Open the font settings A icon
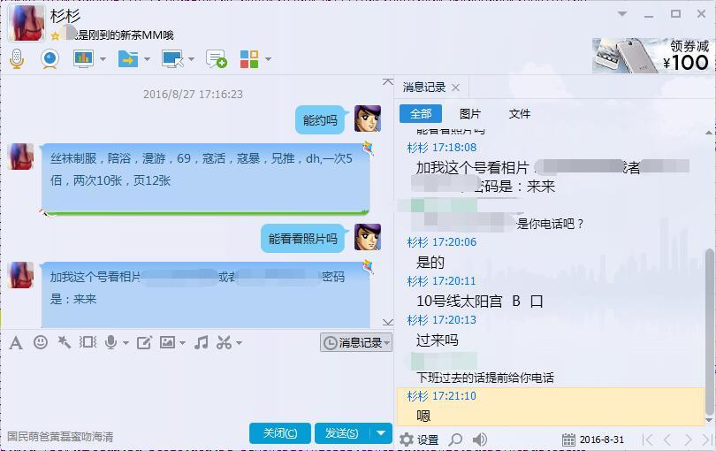The width and height of the screenshot is (716, 451). [x=16, y=342]
